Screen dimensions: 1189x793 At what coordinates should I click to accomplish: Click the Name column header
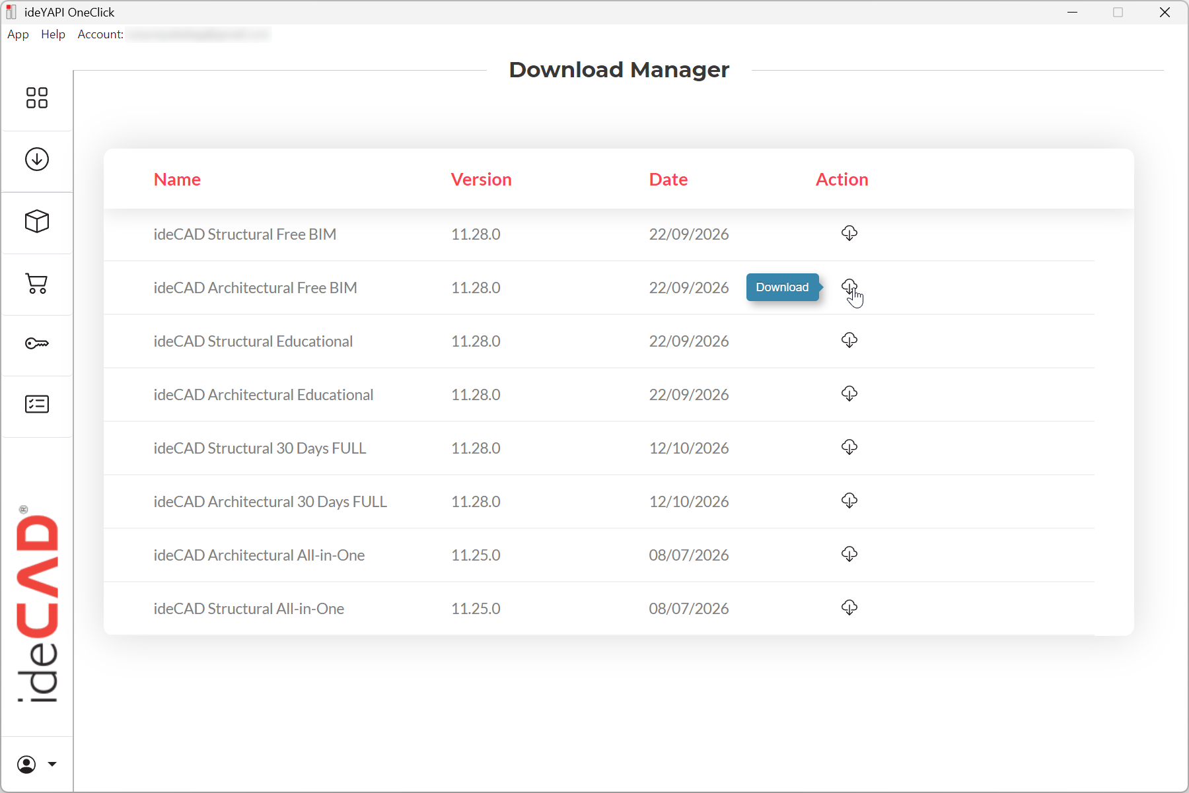pyautogui.click(x=177, y=180)
